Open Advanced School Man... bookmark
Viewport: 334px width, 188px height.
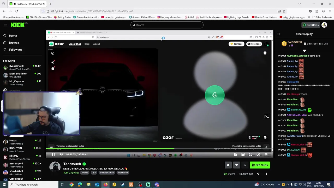pos(142,17)
